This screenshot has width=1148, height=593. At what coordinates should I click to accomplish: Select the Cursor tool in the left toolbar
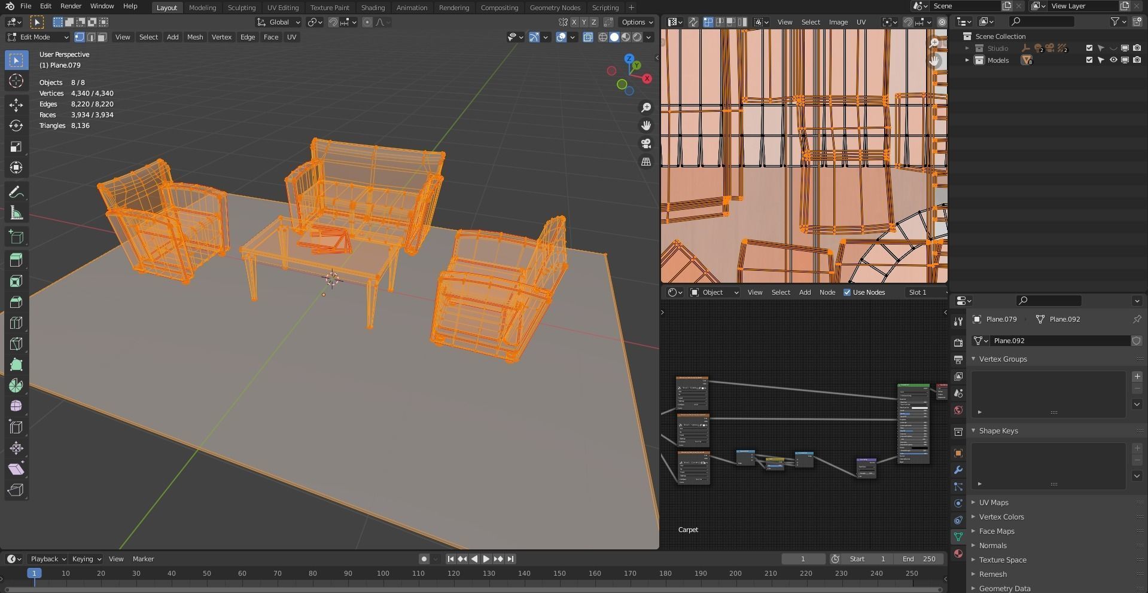point(16,81)
